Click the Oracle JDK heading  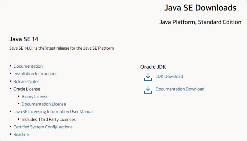coord(153,67)
